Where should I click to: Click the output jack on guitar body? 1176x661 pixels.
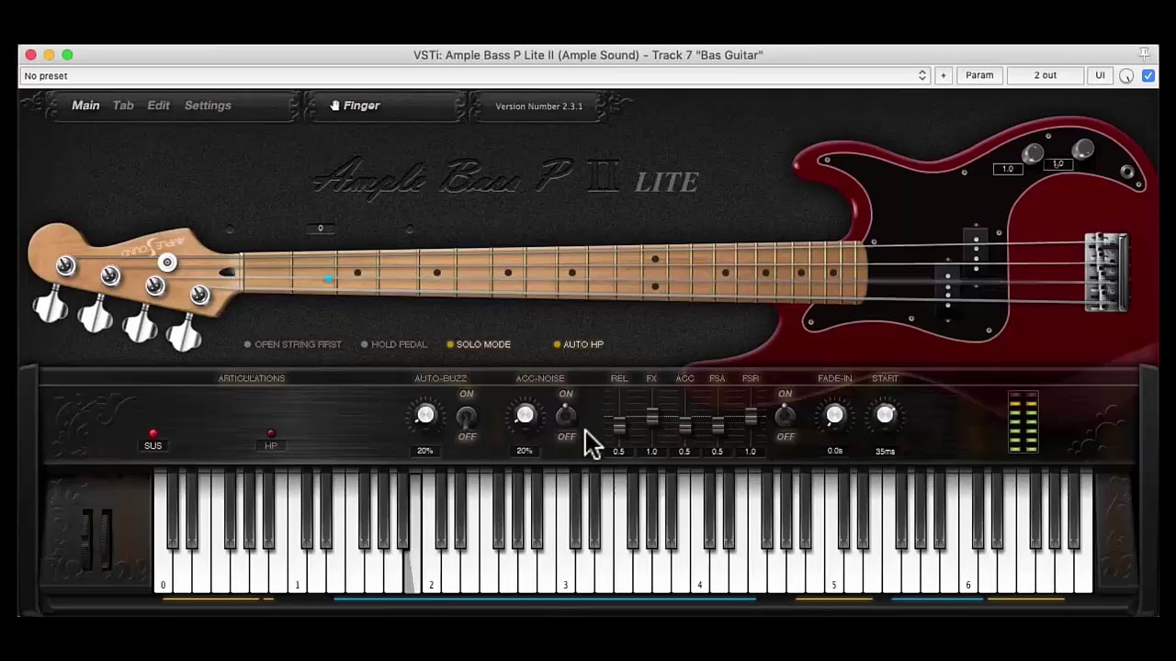[1127, 172]
